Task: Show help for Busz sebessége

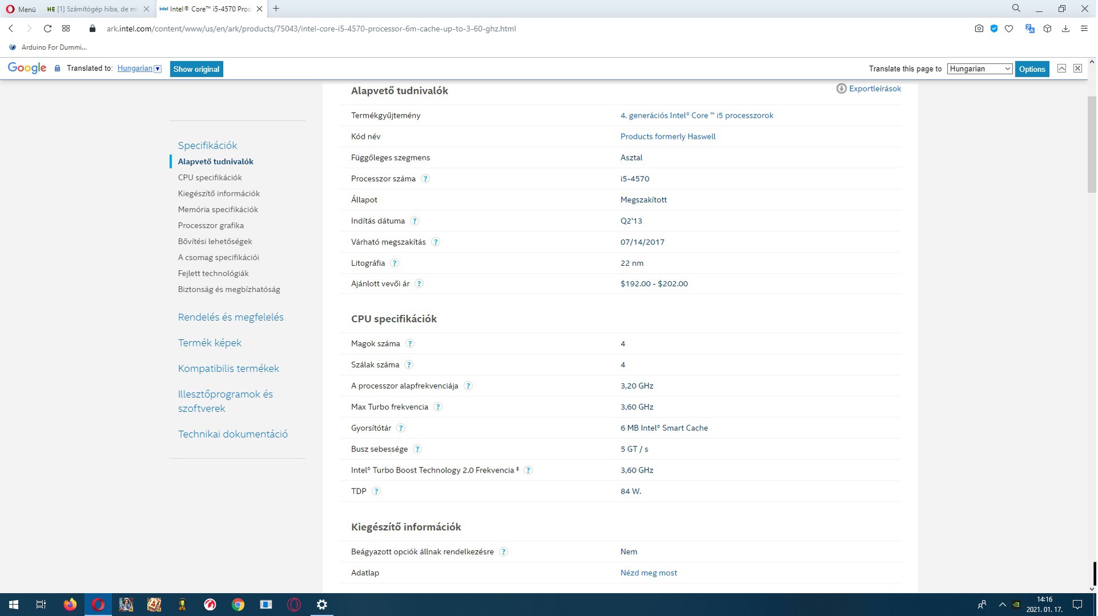Action: (417, 450)
